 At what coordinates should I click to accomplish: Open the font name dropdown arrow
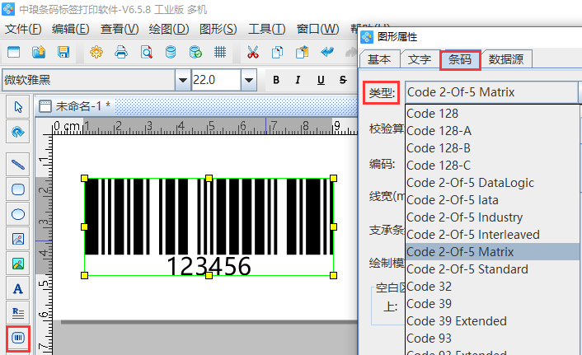[x=182, y=80]
